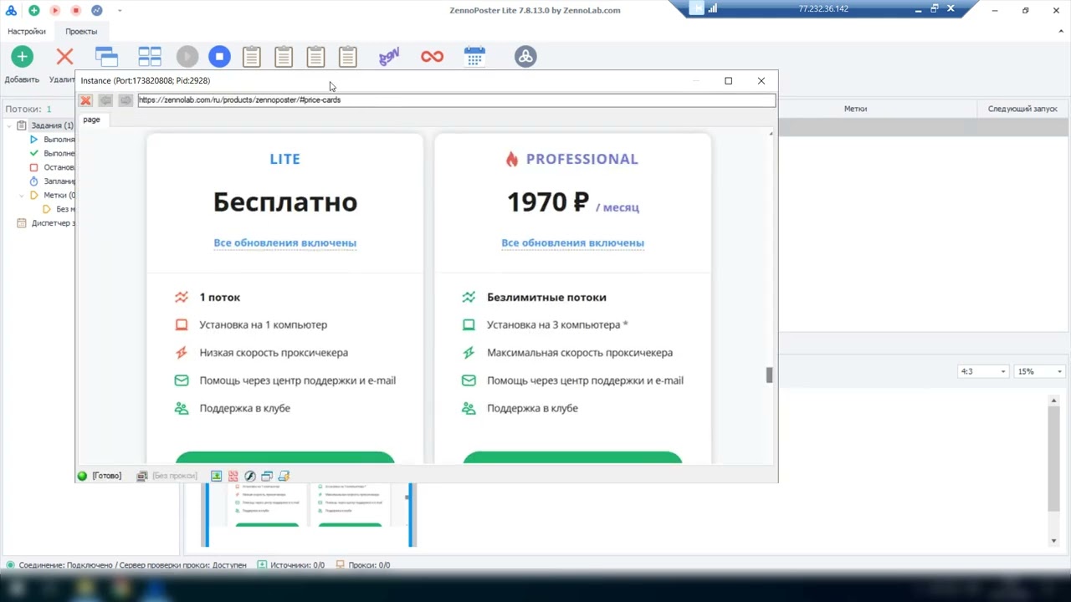The width and height of the screenshot is (1071, 602).
Task: Collapse the Задания tree node
Action: 9,125
